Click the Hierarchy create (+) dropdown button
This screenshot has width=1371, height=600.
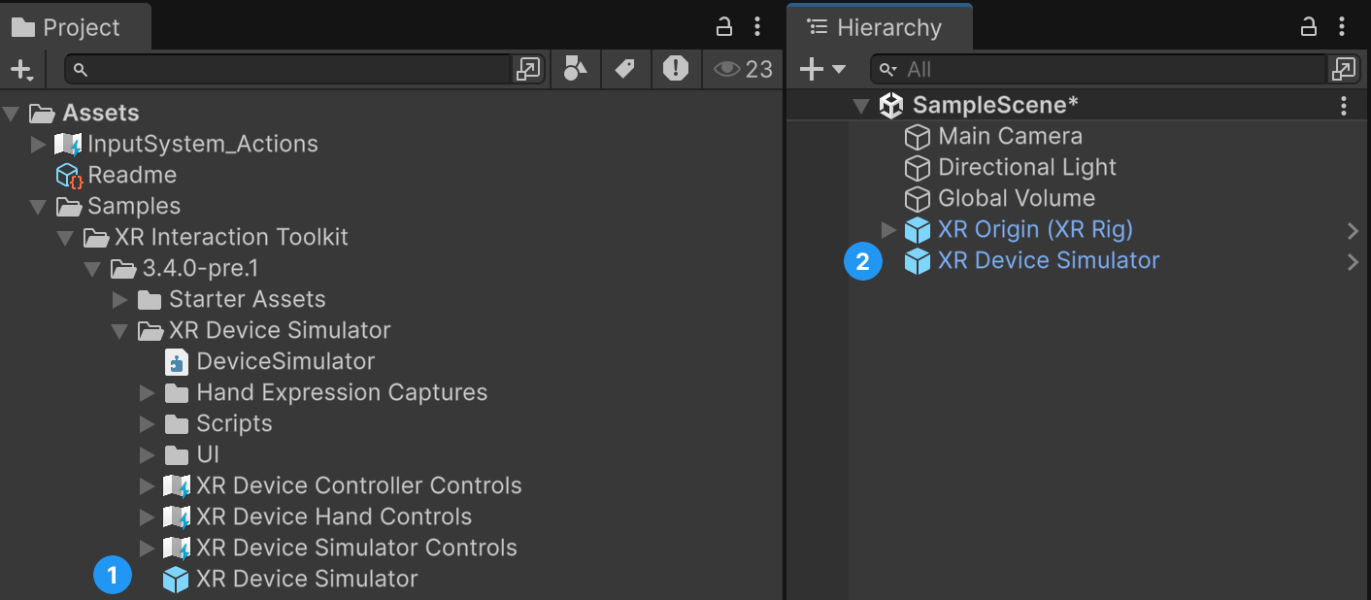click(x=822, y=69)
